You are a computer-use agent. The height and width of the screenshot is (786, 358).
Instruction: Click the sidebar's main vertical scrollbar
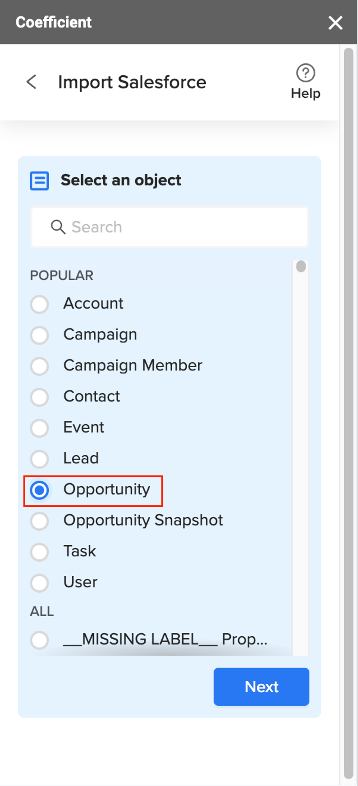[x=348, y=413]
